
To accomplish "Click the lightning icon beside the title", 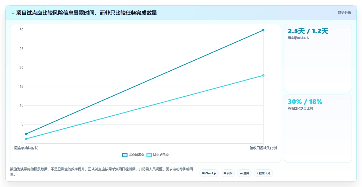I will point(12,13).
